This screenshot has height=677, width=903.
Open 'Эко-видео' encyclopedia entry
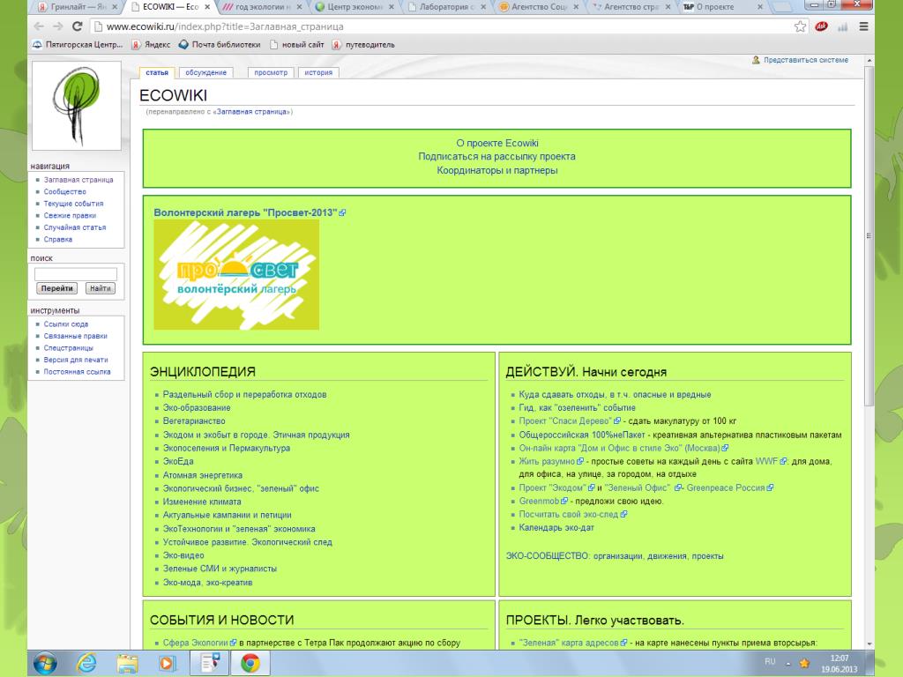[x=183, y=555]
